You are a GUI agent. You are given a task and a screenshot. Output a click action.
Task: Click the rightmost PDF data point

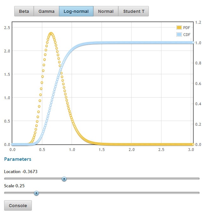click(192, 144)
